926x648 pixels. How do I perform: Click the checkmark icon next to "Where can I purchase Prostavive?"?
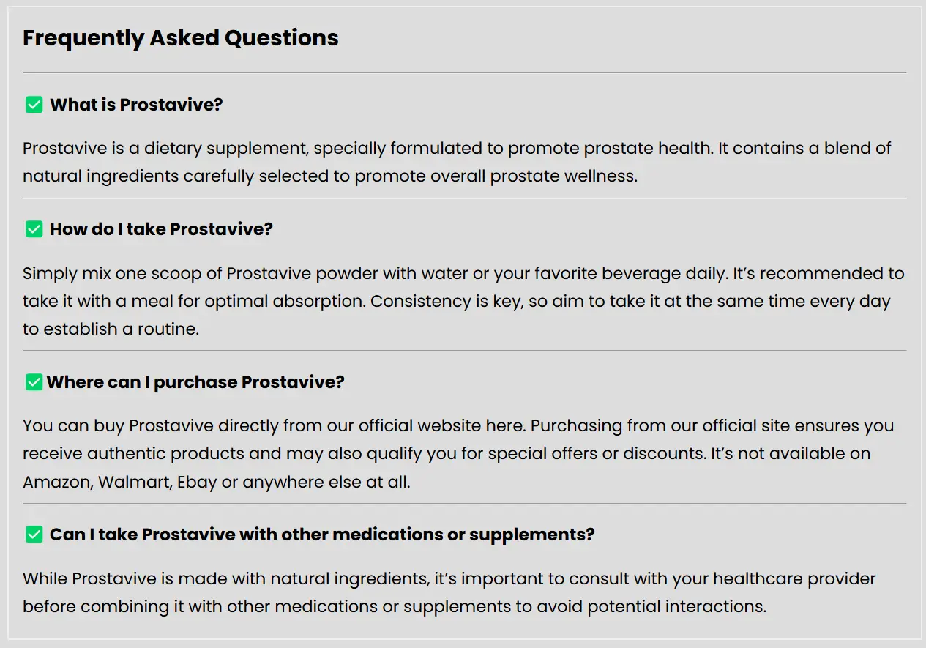pos(34,382)
